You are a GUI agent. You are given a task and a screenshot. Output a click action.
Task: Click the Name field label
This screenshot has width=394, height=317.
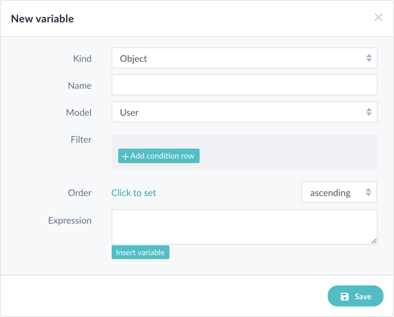(x=79, y=85)
